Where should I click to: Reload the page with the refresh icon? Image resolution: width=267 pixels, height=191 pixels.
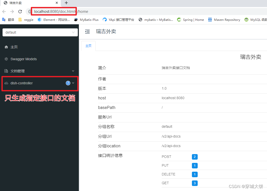[20, 11]
